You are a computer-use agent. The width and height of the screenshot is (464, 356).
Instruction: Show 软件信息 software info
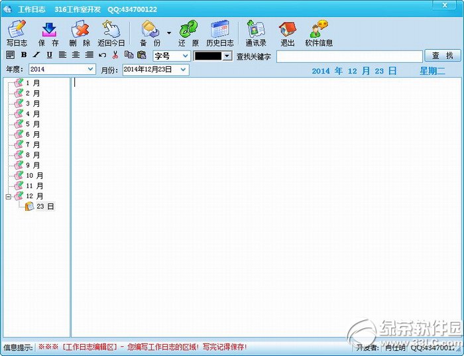pyautogui.click(x=319, y=33)
